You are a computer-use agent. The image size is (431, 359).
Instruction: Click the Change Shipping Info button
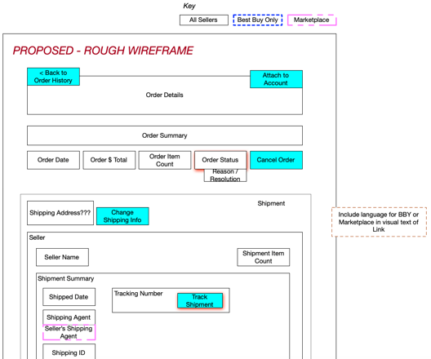point(122,216)
